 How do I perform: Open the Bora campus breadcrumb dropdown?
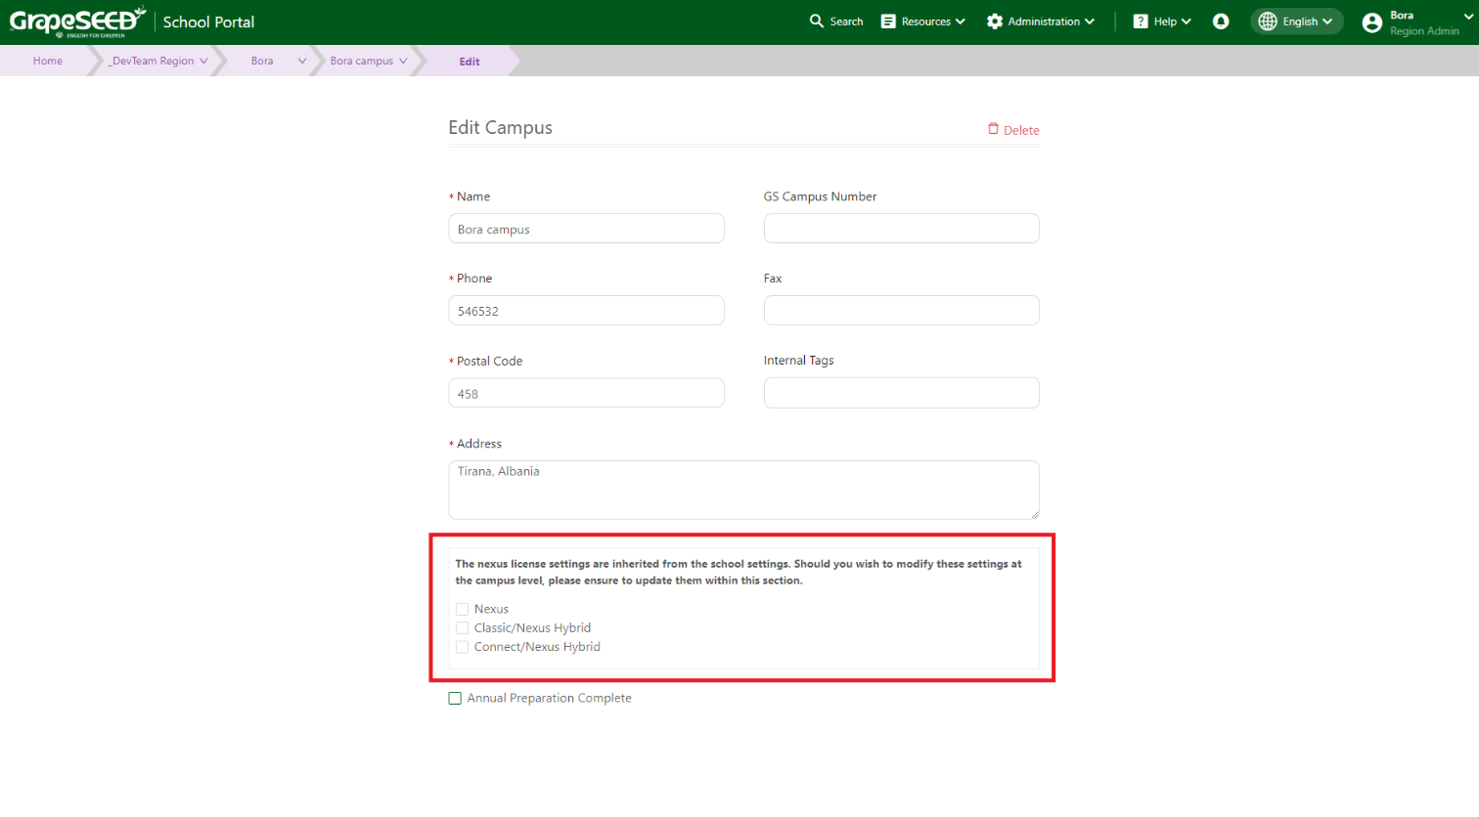(x=403, y=61)
